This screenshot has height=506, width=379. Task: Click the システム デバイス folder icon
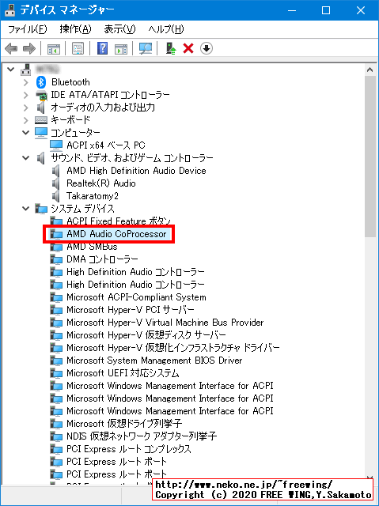click(x=41, y=209)
